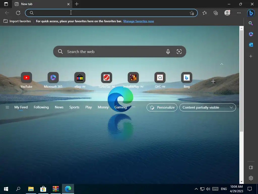Open volume speaker tray icon
258x194 pixels.
208,189
